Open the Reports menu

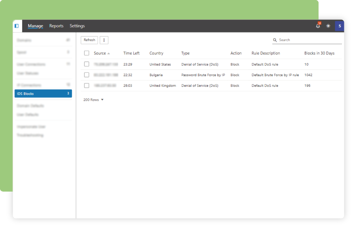[x=56, y=26]
